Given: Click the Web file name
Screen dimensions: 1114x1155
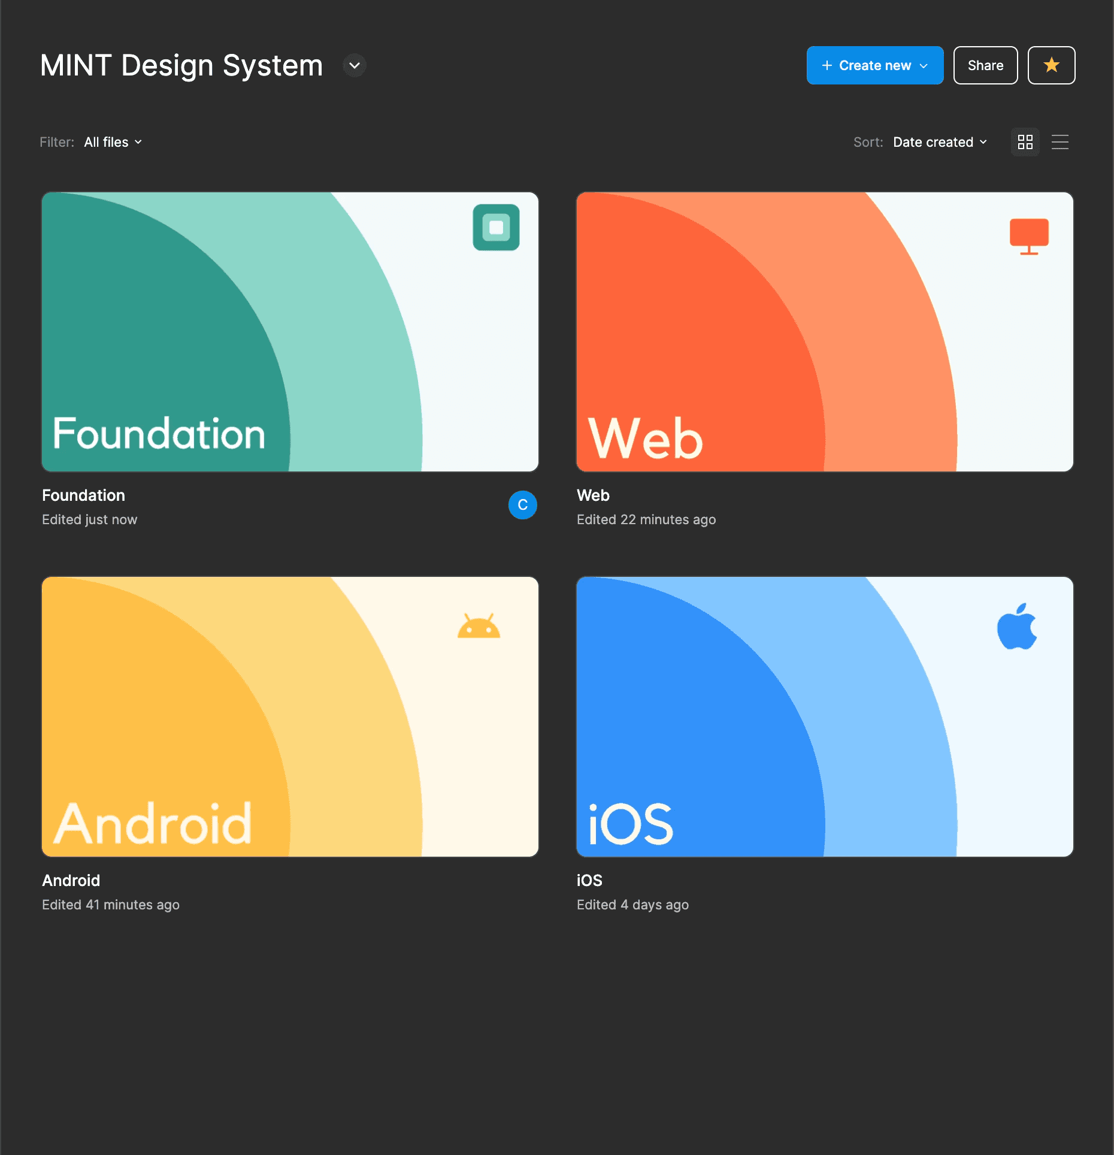Looking at the screenshot, I should (x=593, y=495).
